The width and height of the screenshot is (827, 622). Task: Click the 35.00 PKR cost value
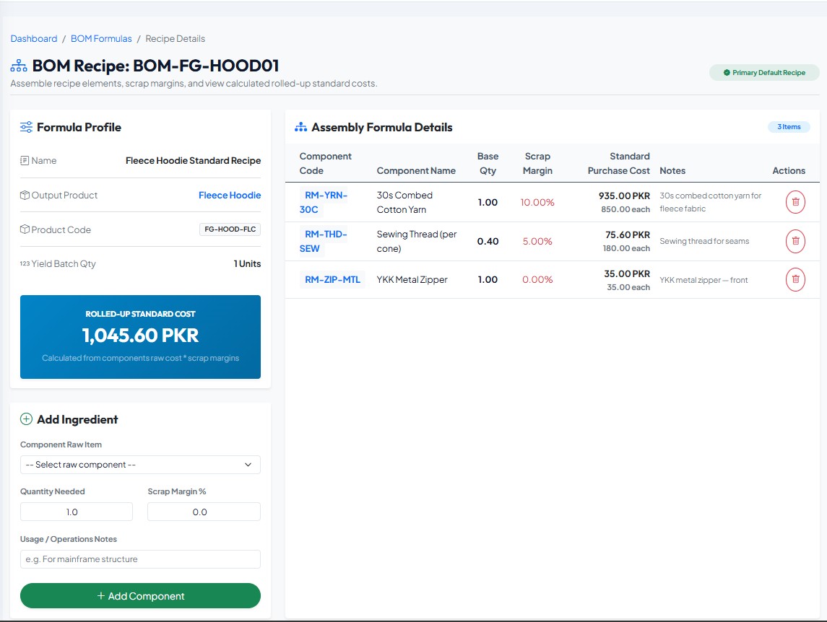(x=627, y=273)
